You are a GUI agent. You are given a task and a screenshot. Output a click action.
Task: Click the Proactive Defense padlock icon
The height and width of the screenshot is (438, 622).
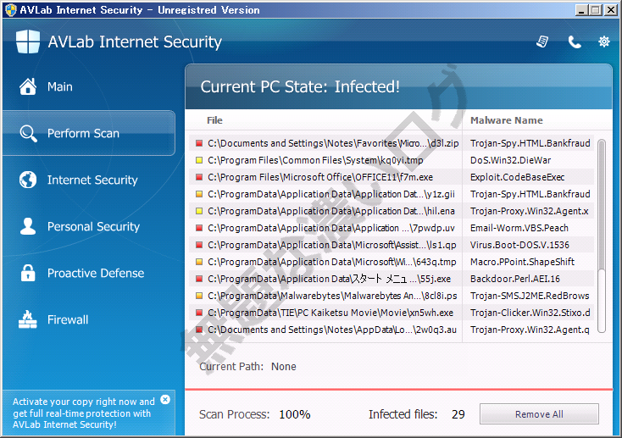pyautogui.click(x=28, y=273)
